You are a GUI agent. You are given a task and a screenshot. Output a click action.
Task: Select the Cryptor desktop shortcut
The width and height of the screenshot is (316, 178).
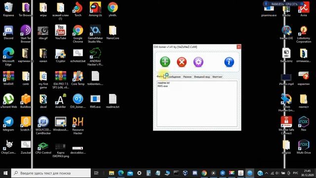point(60,55)
